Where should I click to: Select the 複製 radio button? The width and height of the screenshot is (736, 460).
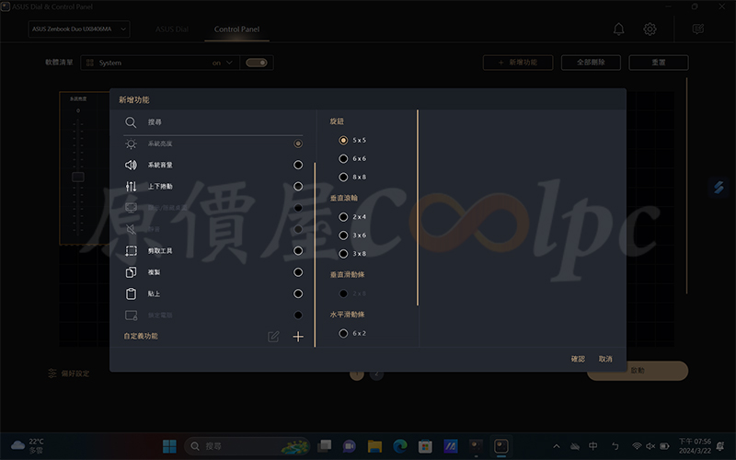298,272
